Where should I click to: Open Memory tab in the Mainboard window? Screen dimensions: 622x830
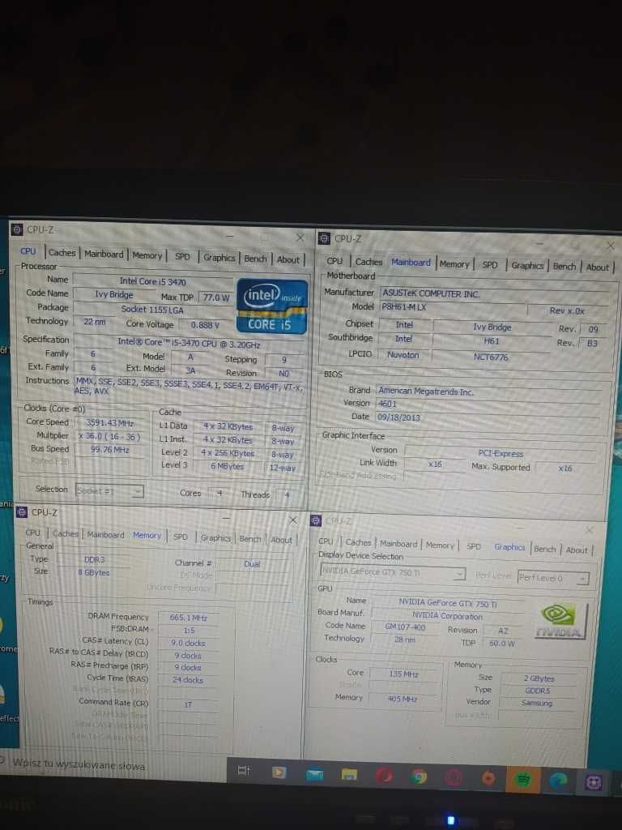[x=454, y=263]
